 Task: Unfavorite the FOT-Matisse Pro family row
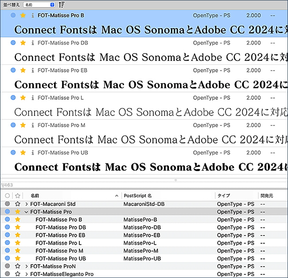tap(18, 212)
